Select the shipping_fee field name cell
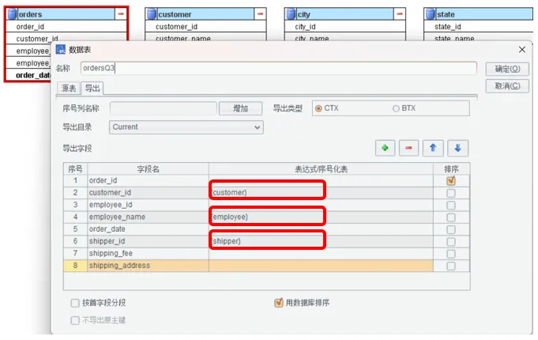Viewport: 538px width, 340px height. click(x=148, y=254)
